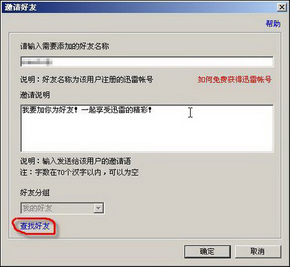Open the 我的好友 group combo box
This screenshot has height=267, width=290.
pos(62,208)
